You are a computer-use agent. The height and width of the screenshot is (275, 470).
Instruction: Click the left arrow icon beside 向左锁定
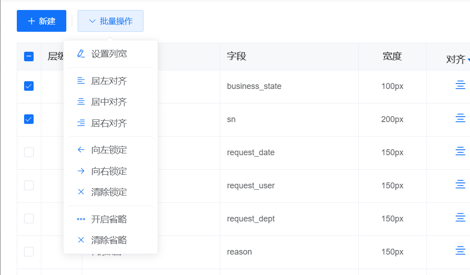pyautogui.click(x=81, y=150)
